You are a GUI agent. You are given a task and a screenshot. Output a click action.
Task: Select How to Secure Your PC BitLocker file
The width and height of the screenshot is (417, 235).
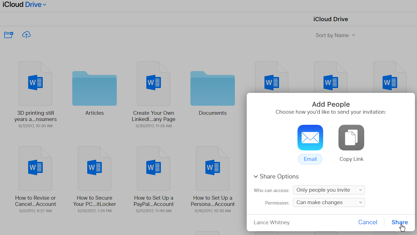coord(95,168)
